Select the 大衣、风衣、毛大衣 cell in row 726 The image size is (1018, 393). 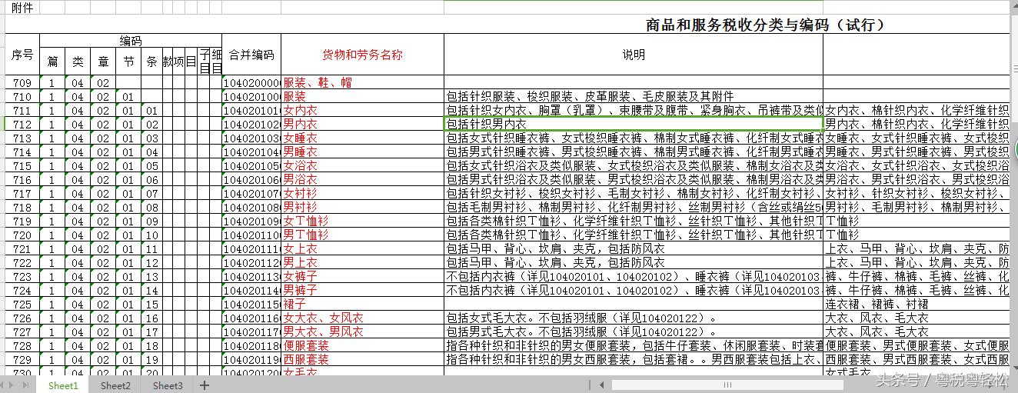coord(916,318)
